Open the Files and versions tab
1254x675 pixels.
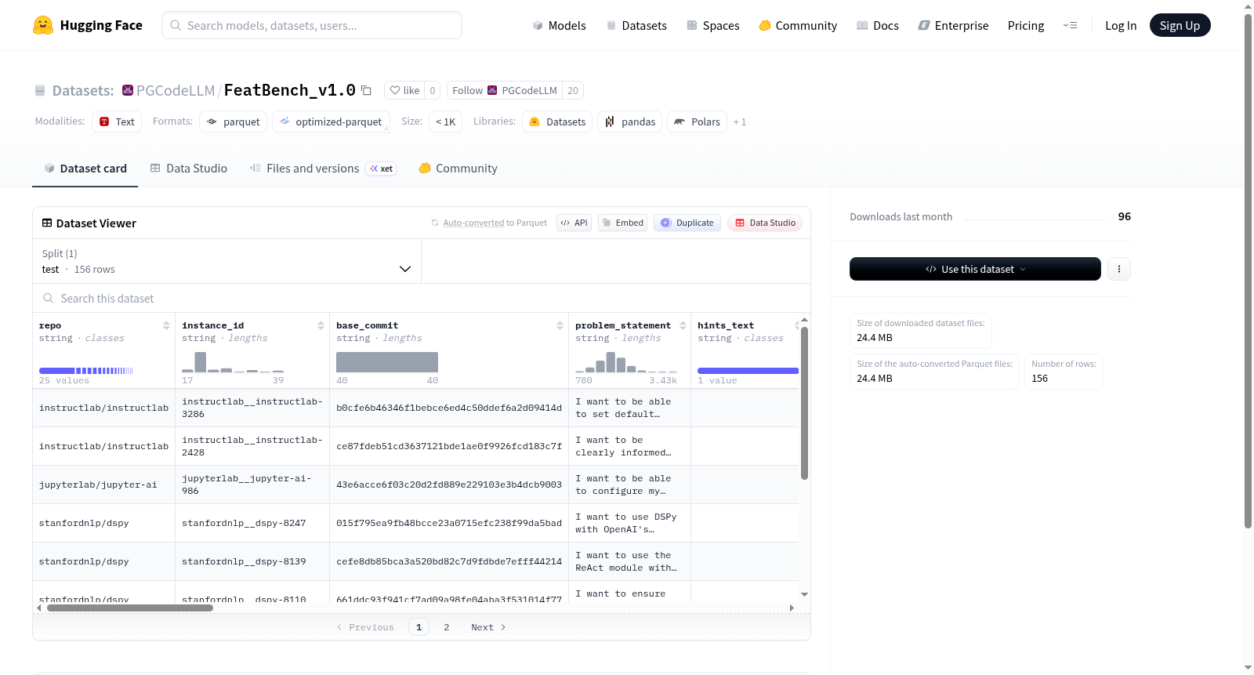point(323,169)
